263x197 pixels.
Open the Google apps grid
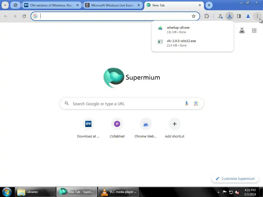coord(254,31)
